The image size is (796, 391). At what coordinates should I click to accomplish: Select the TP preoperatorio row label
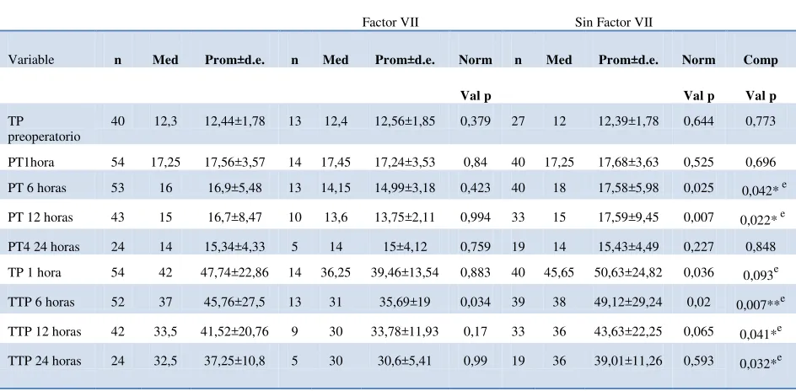(44, 129)
